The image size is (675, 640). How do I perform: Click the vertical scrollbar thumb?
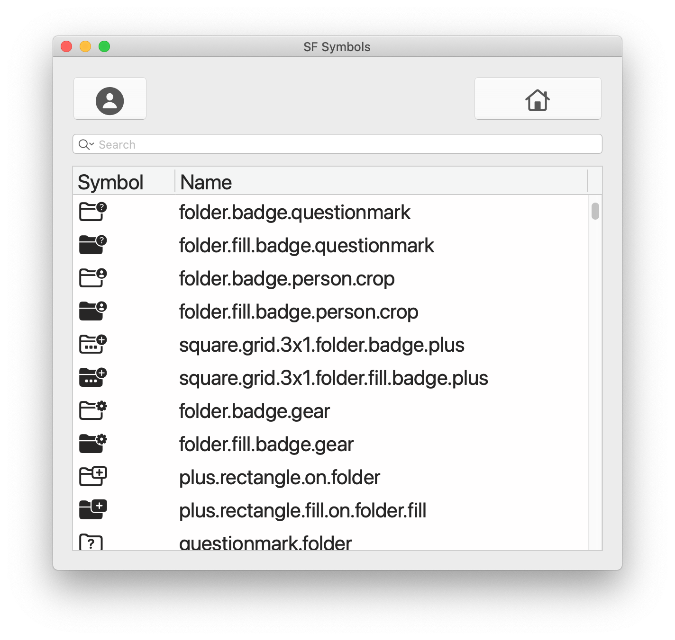tap(595, 211)
